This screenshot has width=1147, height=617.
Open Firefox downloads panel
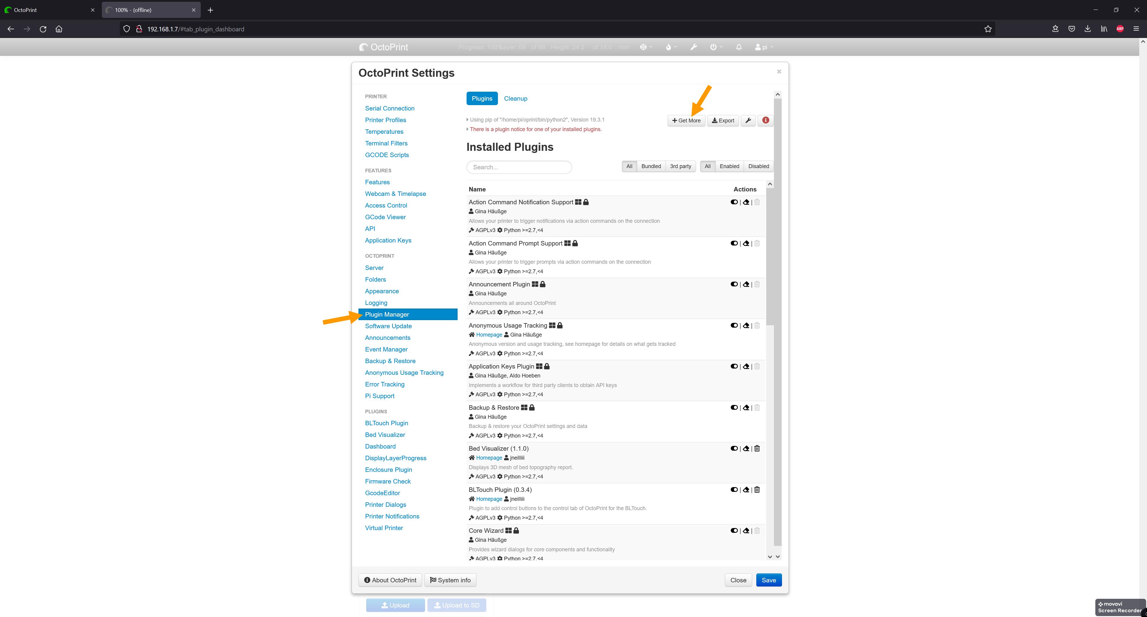tap(1087, 29)
